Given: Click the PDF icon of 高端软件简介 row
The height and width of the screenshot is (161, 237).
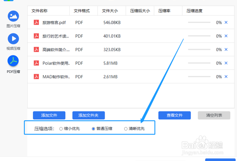Looking at the screenshot, I should tap(36, 49).
